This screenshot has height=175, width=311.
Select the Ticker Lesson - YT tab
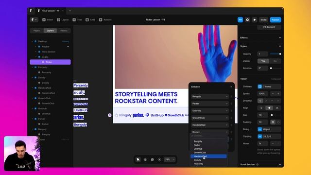click(x=50, y=11)
